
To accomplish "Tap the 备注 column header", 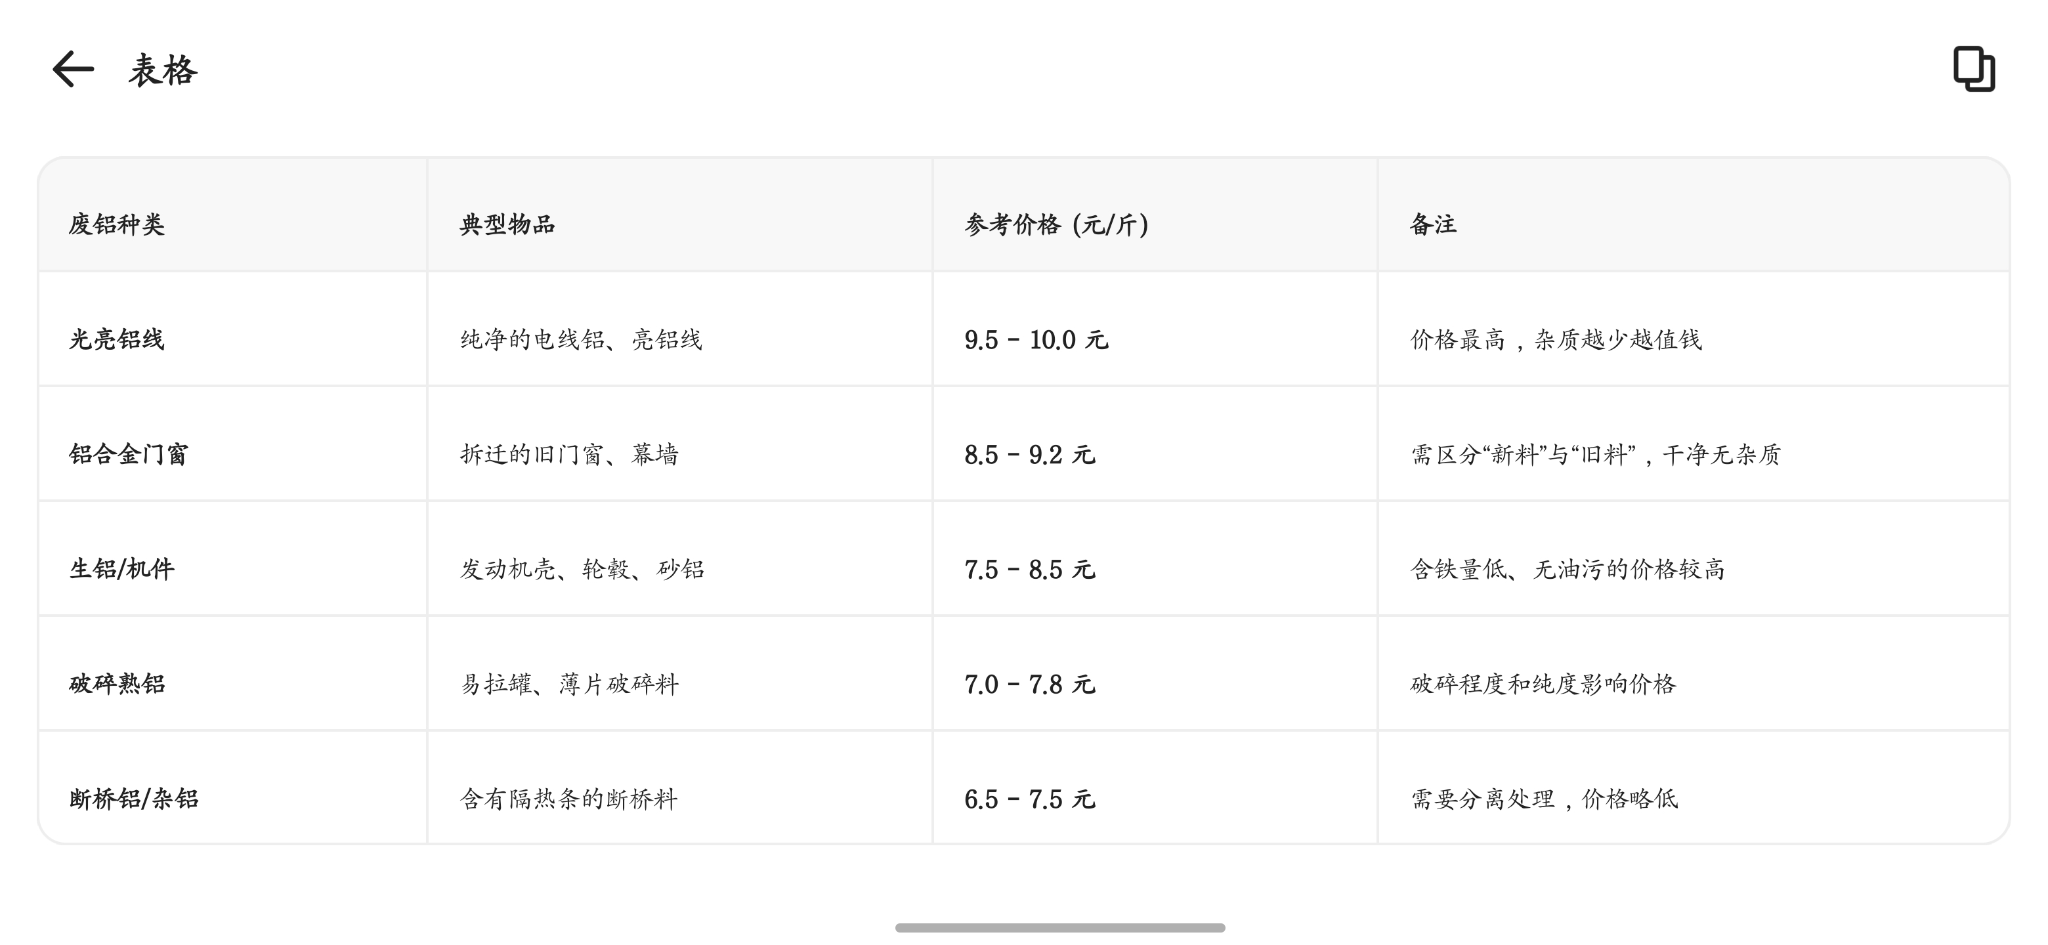I will (x=1434, y=225).
